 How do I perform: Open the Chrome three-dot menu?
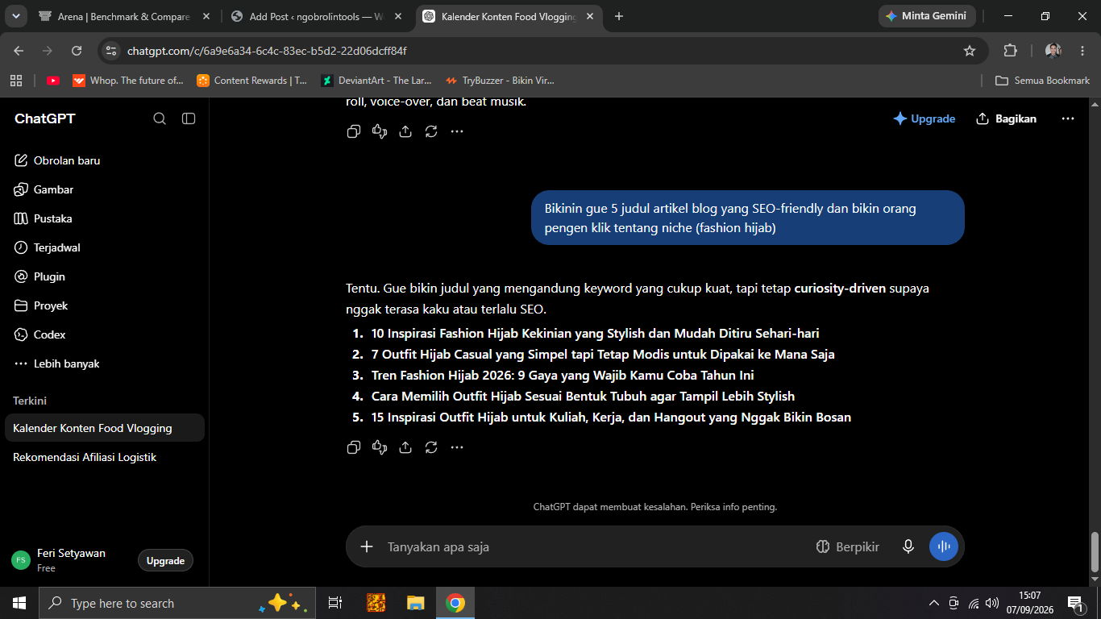click(1082, 51)
